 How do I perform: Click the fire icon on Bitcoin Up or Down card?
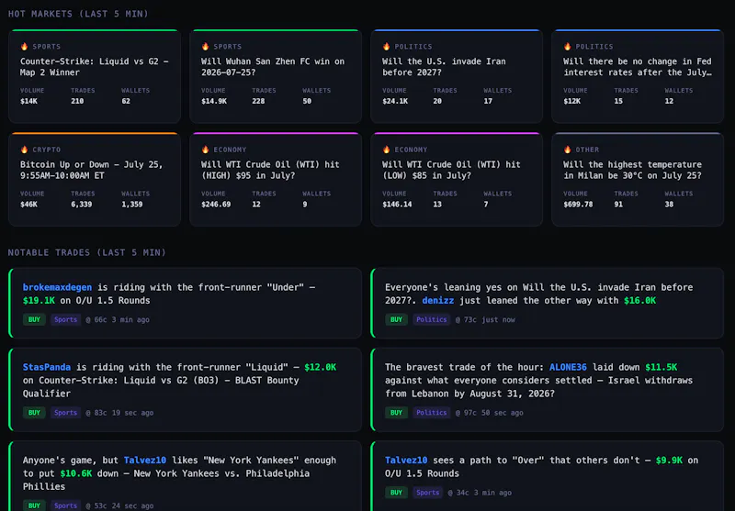(25, 150)
